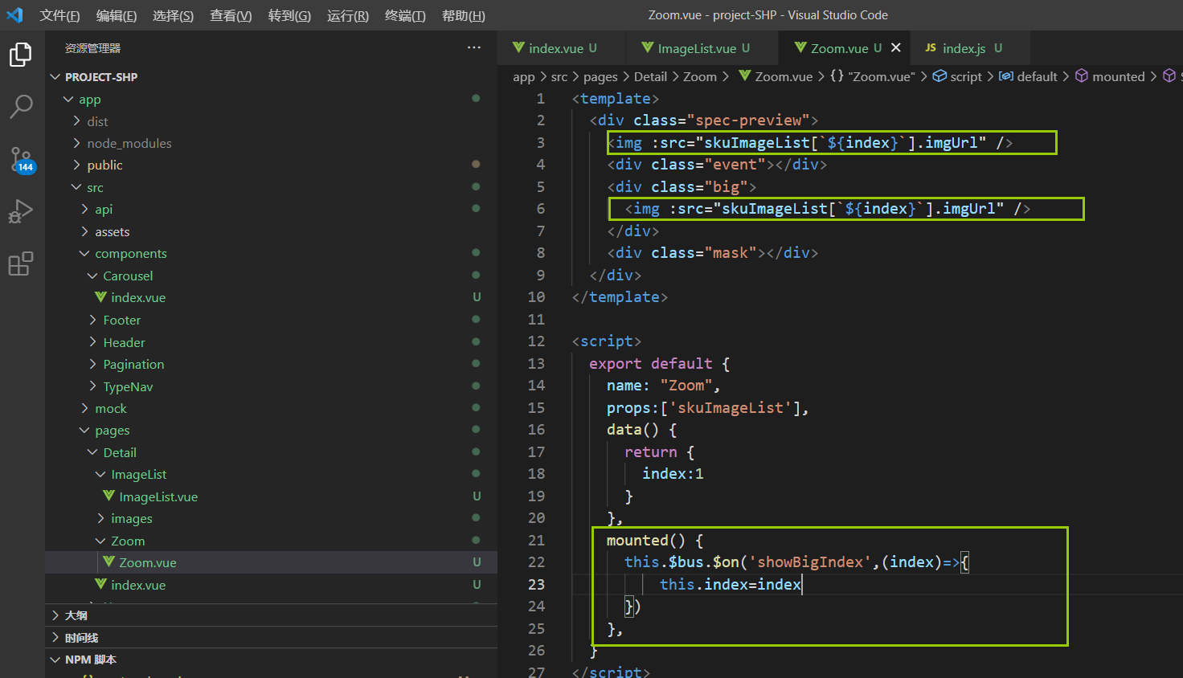The image size is (1183, 678).
Task: Click breadcrumb item 'Zoom.vue' with Vue icon
Action: (x=776, y=76)
